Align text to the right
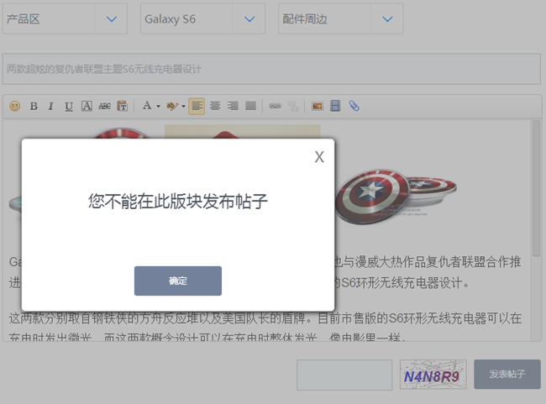 point(233,106)
